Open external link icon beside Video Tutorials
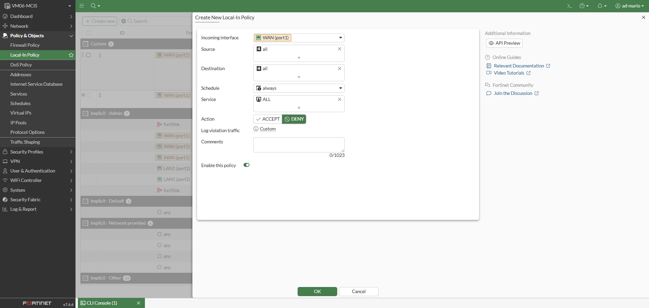Viewport: 649px width, 308px height. point(528,73)
